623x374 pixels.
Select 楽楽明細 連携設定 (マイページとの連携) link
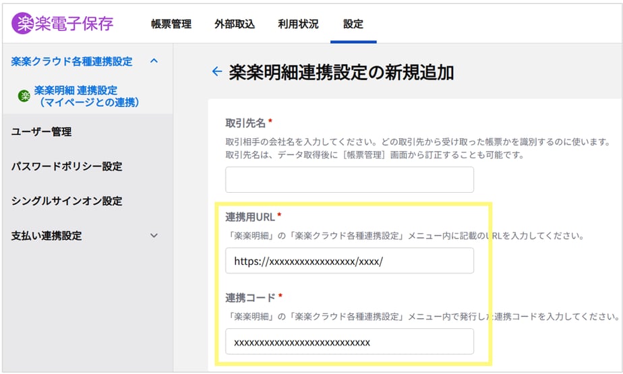coord(86,96)
